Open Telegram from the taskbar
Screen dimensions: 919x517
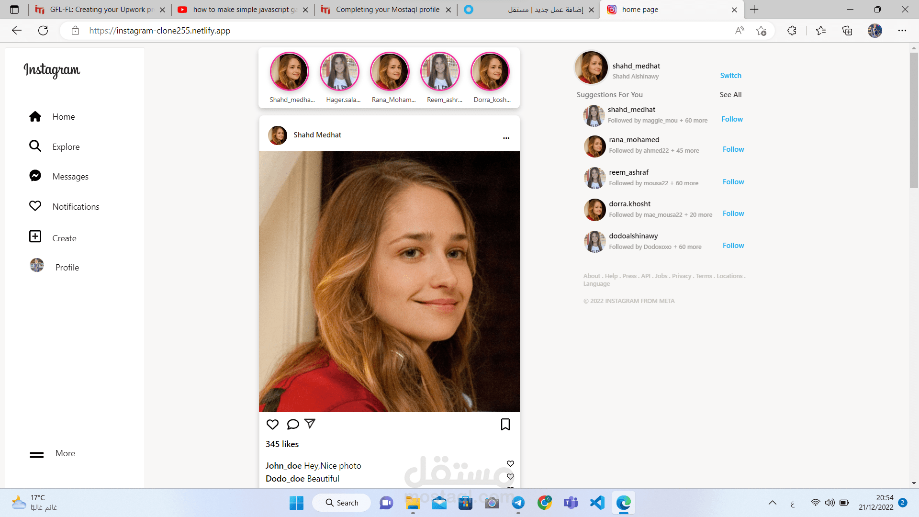click(518, 503)
